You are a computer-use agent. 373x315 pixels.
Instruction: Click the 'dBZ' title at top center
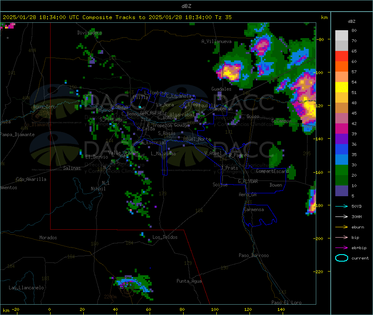186,6
